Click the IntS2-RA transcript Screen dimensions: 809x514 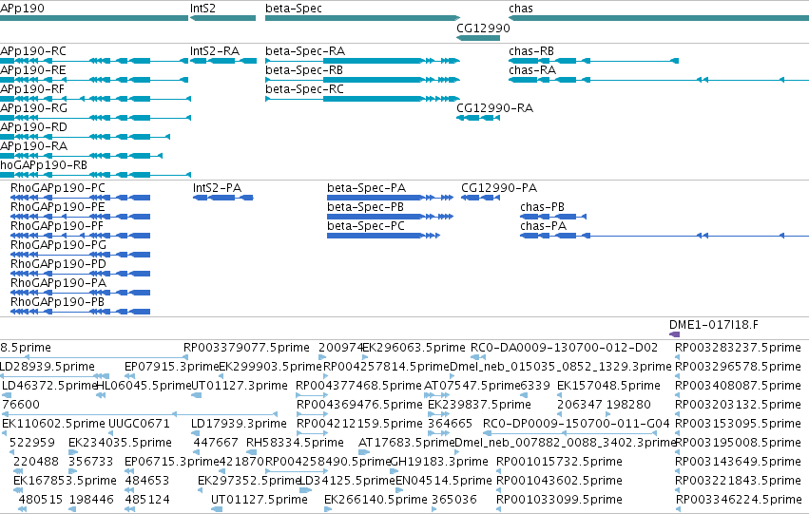222,61
